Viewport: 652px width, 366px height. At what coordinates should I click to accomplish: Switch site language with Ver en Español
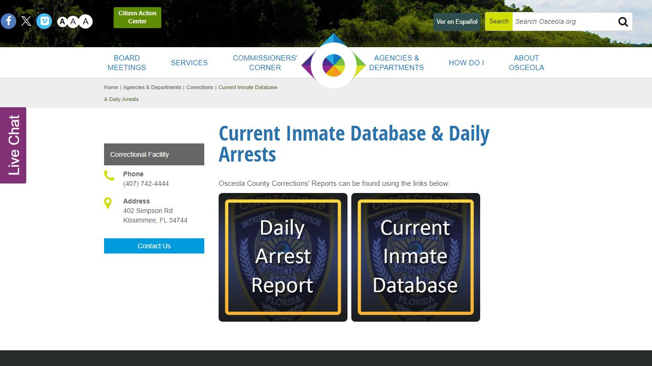(456, 21)
